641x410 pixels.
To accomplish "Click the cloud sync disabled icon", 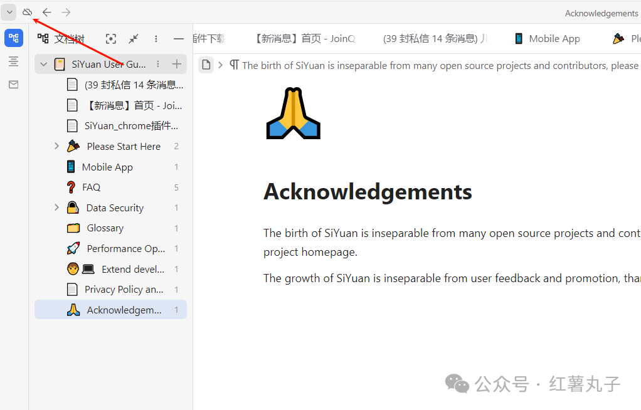I will click(x=28, y=13).
